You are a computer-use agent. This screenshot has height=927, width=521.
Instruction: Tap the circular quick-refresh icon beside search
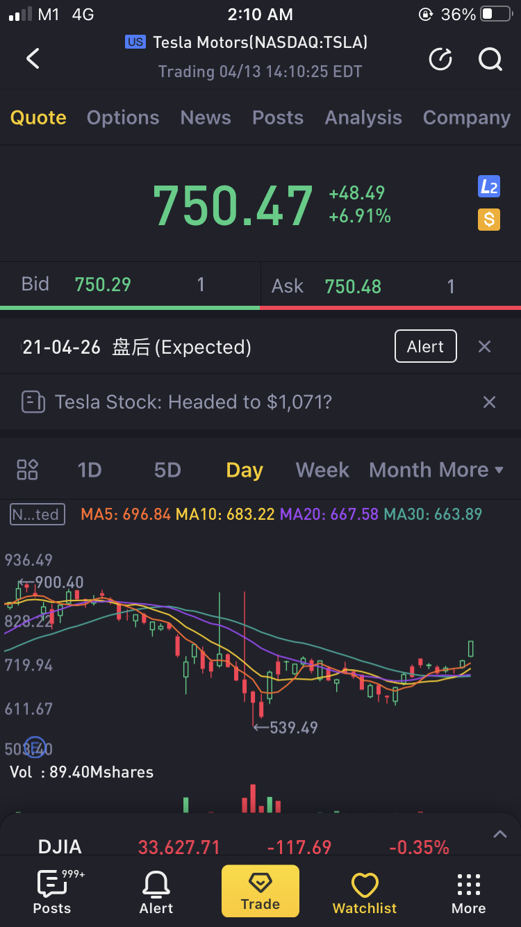pyautogui.click(x=440, y=60)
